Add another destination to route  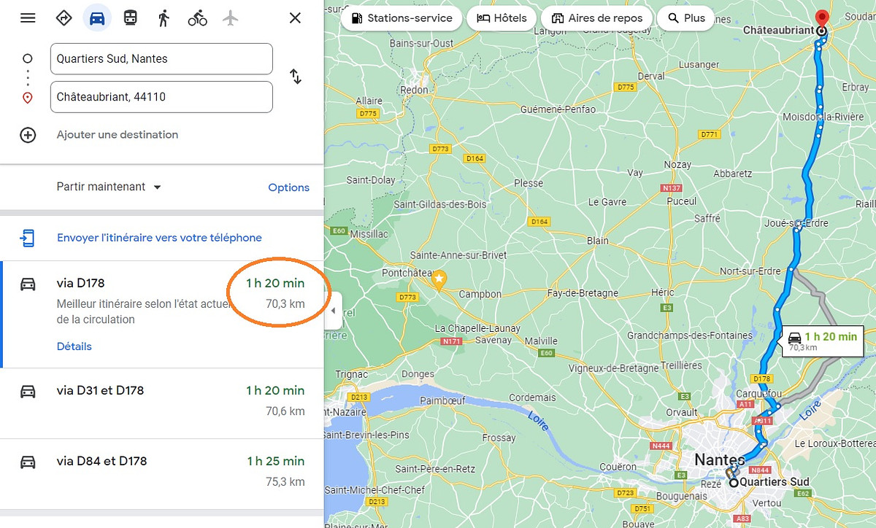[117, 135]
